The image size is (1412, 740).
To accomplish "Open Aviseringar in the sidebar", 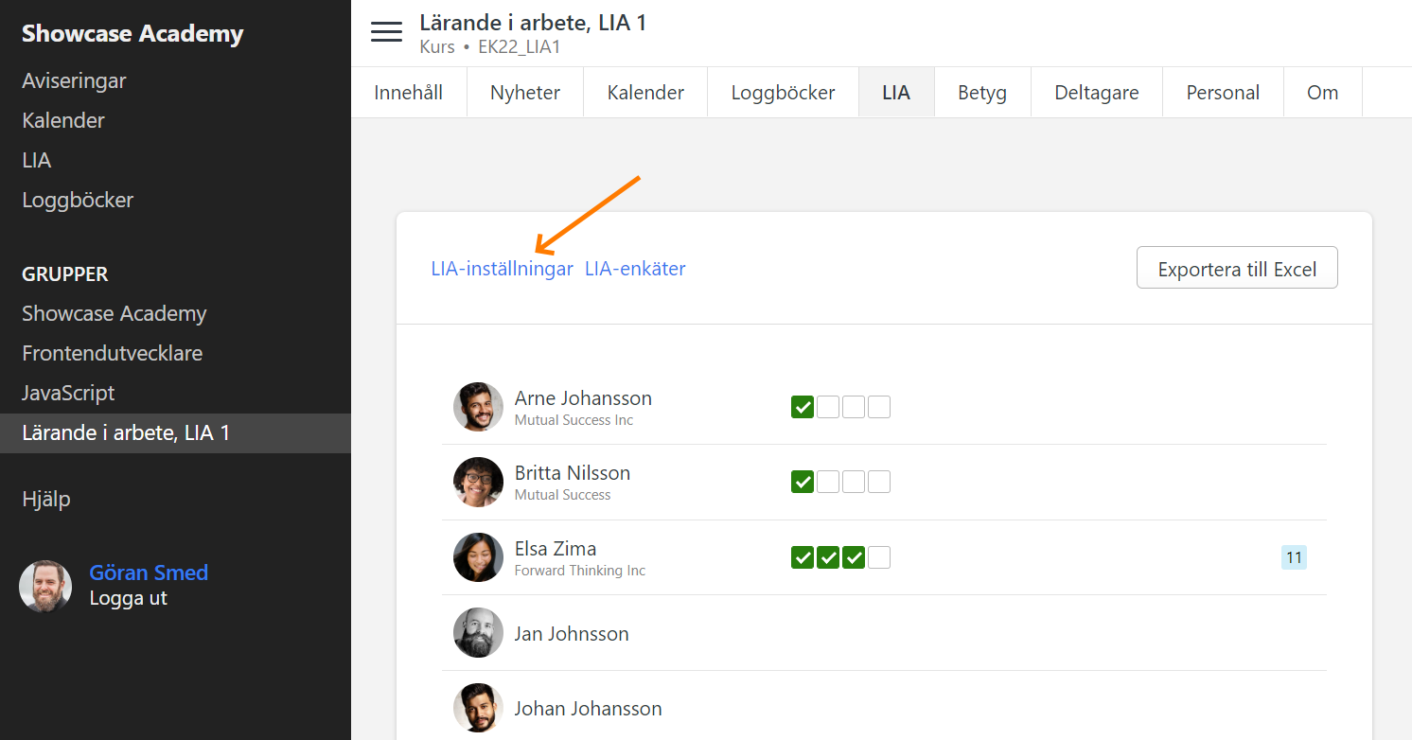I will (74, 81).
